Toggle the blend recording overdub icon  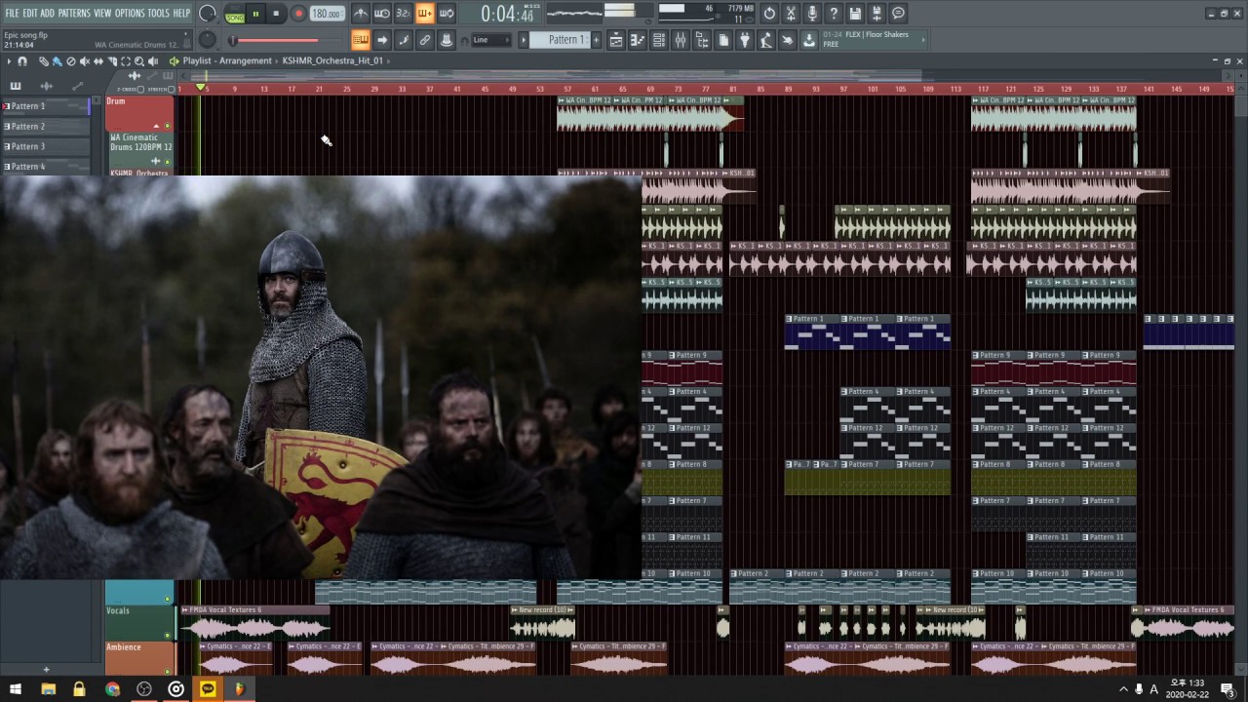coord(425,14)
